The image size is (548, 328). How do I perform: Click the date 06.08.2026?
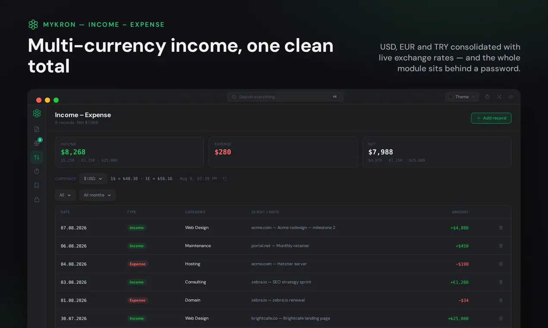tap(73, 246)
